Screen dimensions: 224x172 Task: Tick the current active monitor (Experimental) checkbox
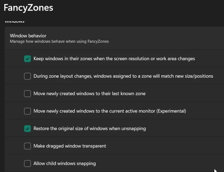(27, 111)
